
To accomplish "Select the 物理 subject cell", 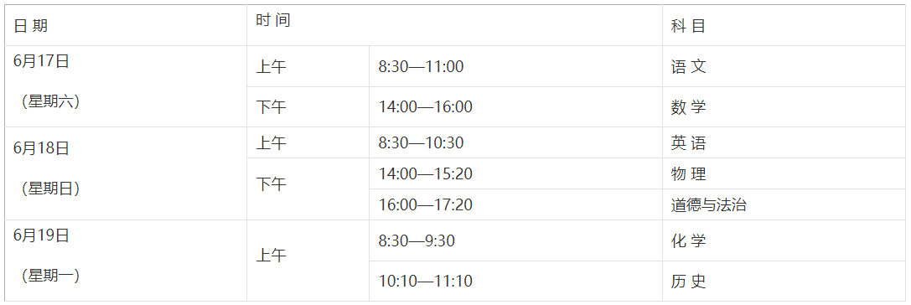I will [784, 173].
